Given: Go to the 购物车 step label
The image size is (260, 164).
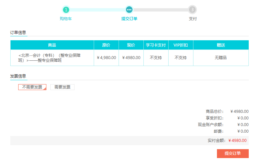Looking at the screenshot, I should (66, 19).
